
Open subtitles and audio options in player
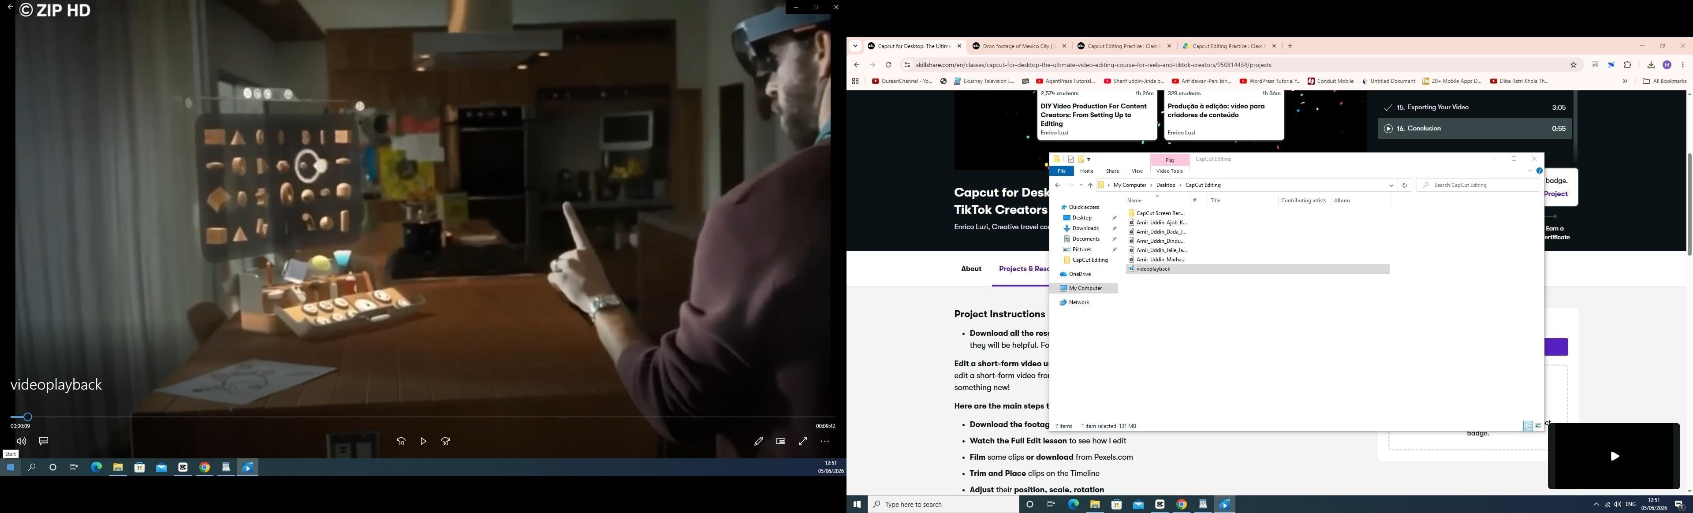(x=43, y=442)
